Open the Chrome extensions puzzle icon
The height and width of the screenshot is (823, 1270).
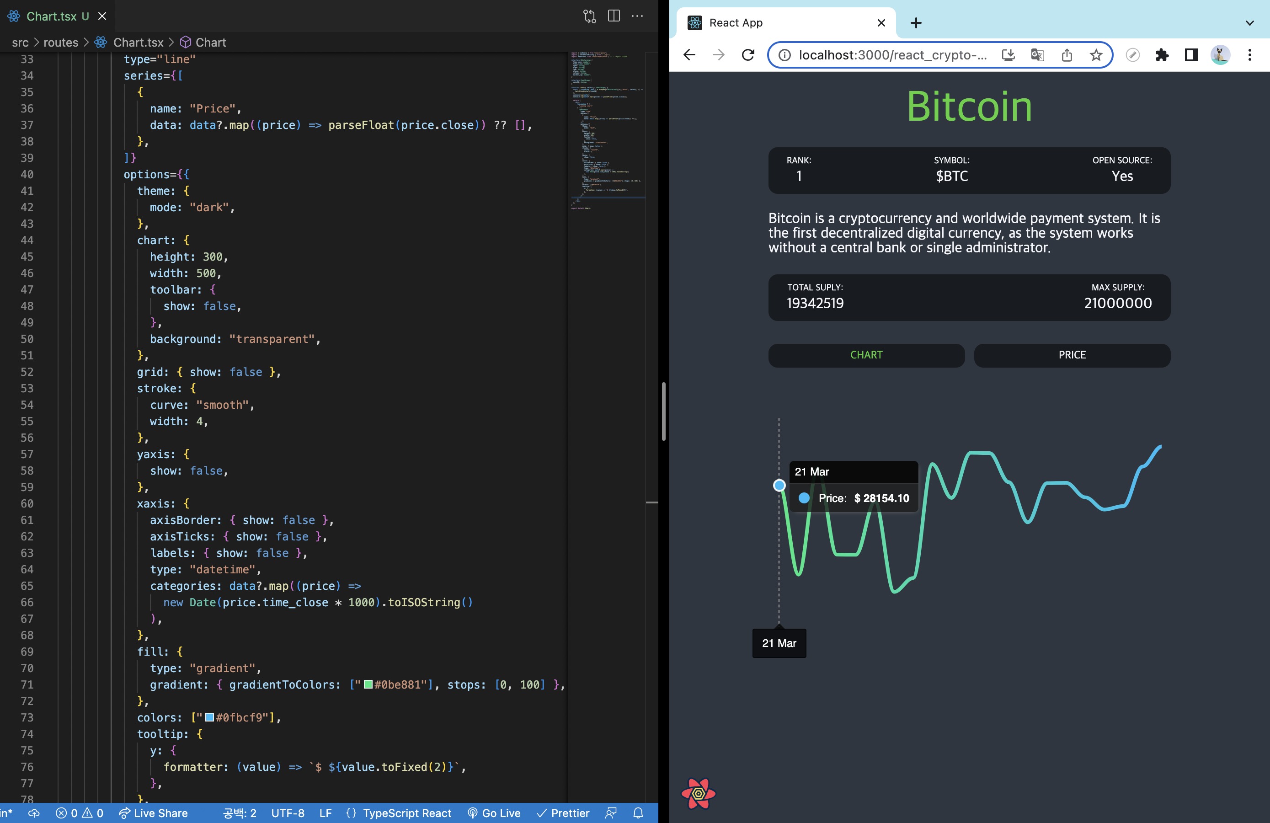point(1162,54)
